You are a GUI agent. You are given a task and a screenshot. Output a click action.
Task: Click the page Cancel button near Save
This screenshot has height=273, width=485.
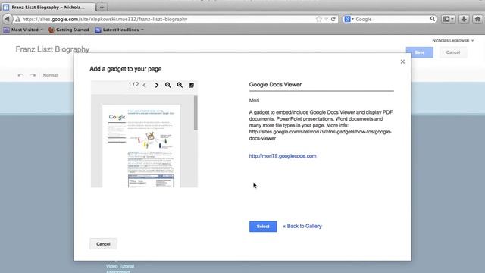[453, 52]
